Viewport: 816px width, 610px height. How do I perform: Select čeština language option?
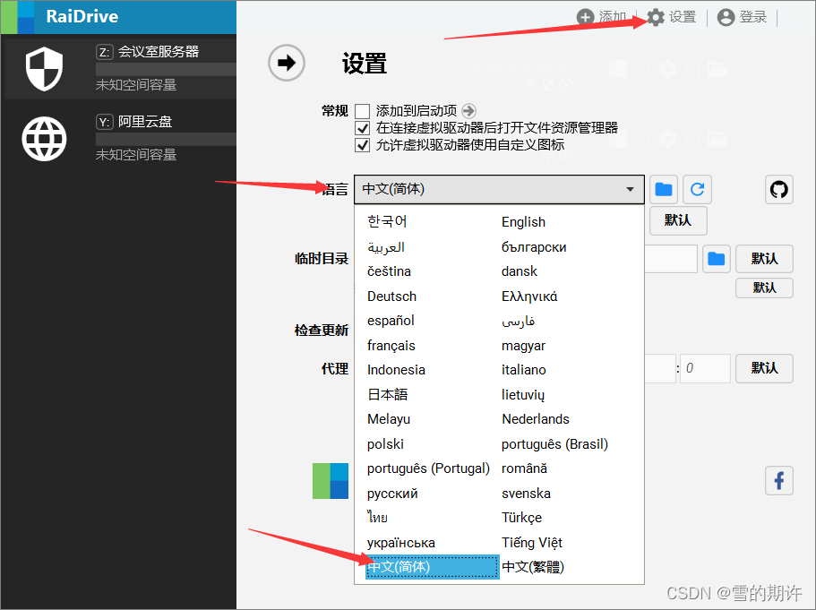(x=390, y=271)
